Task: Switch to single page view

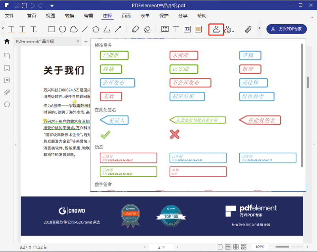Action: [219, 247]
